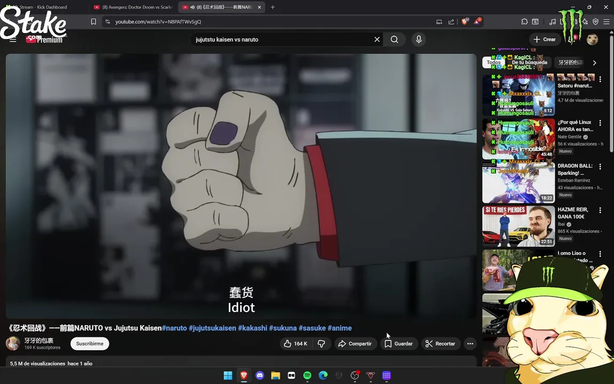This screenshot has width=614, height=384.
Task: Like the video showing 164 K
Action: [296, 344]
